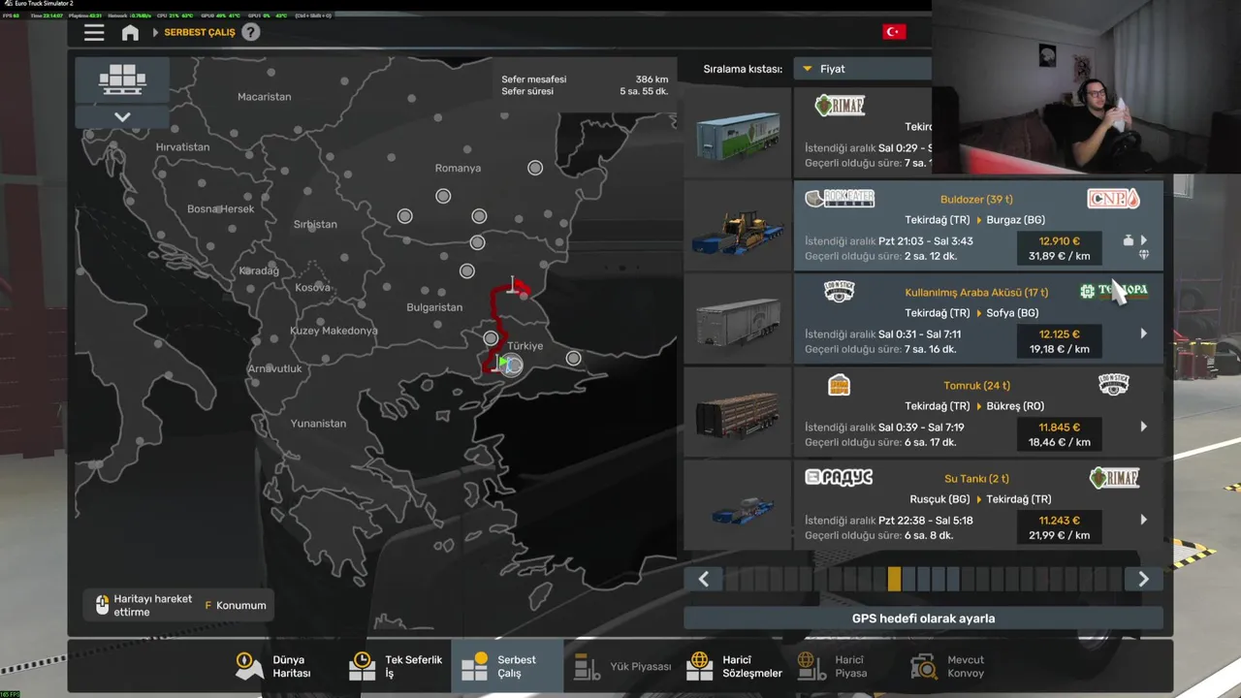
Task: Select Kullanılmış Araba Aküsü job row
Action: 978,319
